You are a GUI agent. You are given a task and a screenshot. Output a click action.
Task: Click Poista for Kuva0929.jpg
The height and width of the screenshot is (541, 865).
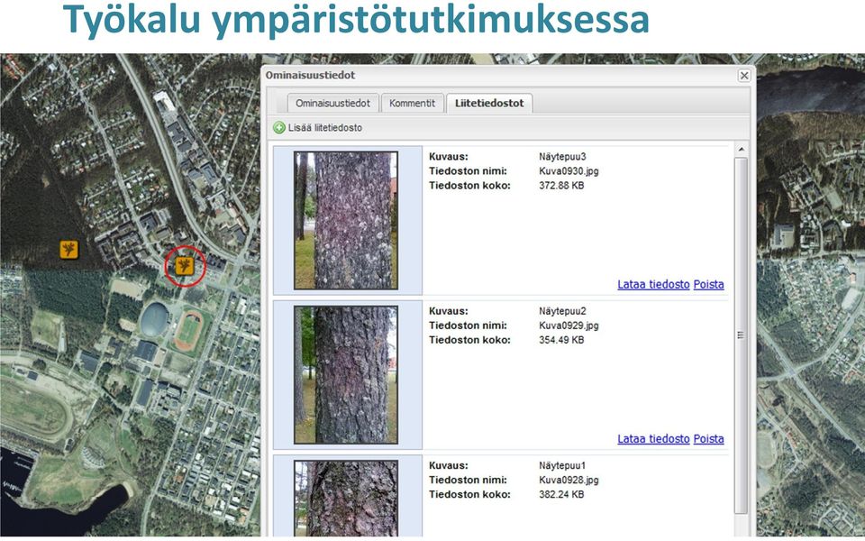point(708,439)
